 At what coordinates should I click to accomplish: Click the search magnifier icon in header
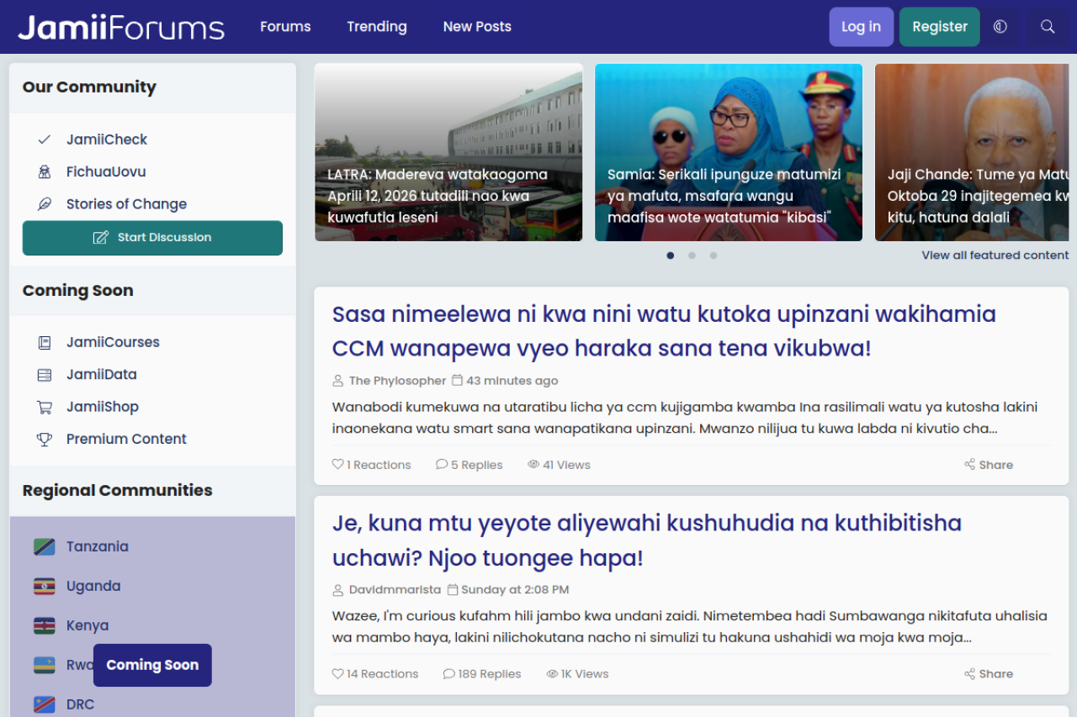pos(1048,27)
